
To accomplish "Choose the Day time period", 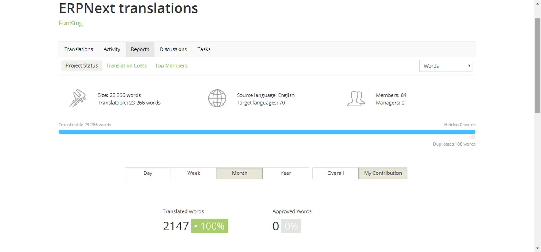I will click(148, 173).
